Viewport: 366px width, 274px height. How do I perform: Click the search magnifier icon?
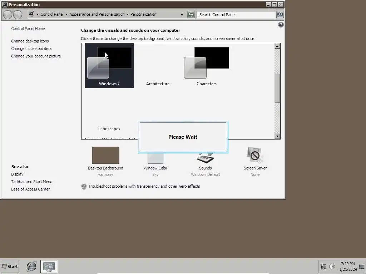(280, 14)
